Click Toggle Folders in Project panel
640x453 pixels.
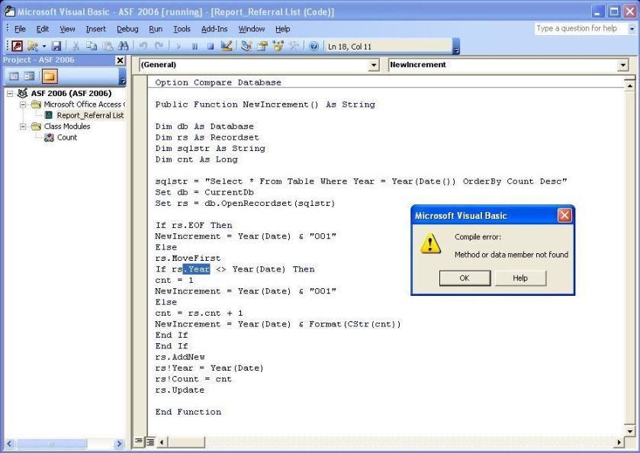(x=50, y=76)
